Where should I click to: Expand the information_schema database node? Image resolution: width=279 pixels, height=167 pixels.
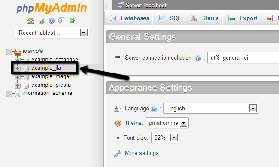[9, 94]
